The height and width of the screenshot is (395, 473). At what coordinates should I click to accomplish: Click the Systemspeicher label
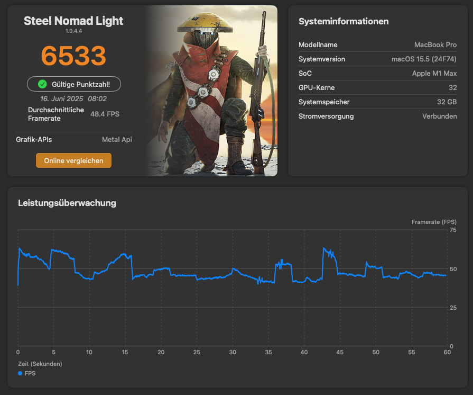click(324, 102)
